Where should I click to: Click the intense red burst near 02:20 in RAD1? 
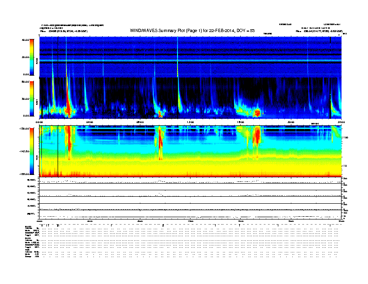pos(68,103)
